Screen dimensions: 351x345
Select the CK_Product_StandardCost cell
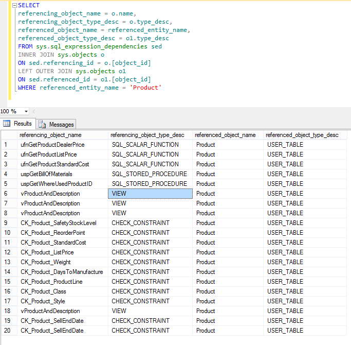pos(63,243)
